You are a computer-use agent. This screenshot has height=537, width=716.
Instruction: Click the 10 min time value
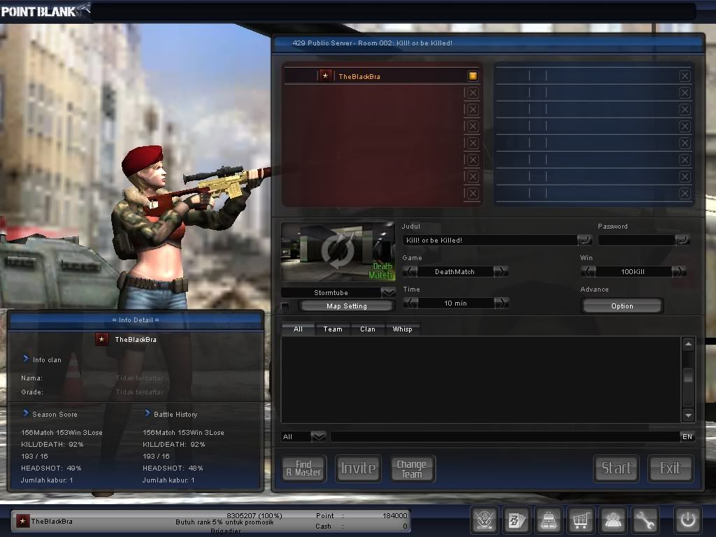click(455, 303)
